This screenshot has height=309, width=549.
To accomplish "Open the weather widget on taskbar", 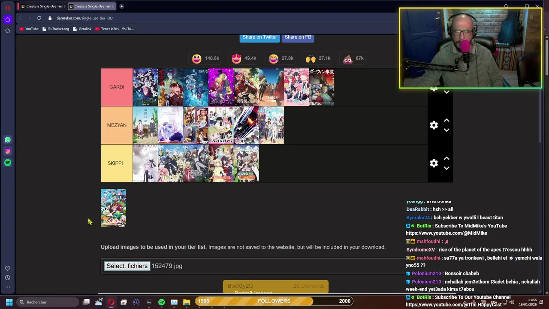I will pyautogui.click(x=99, y=302).
